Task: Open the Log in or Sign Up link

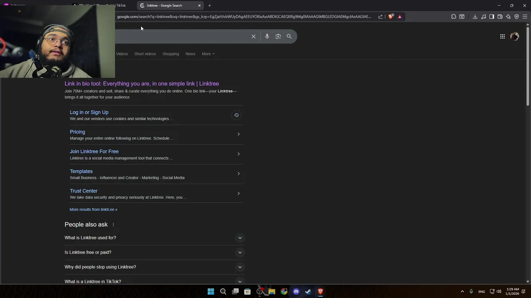Action: 89,112
